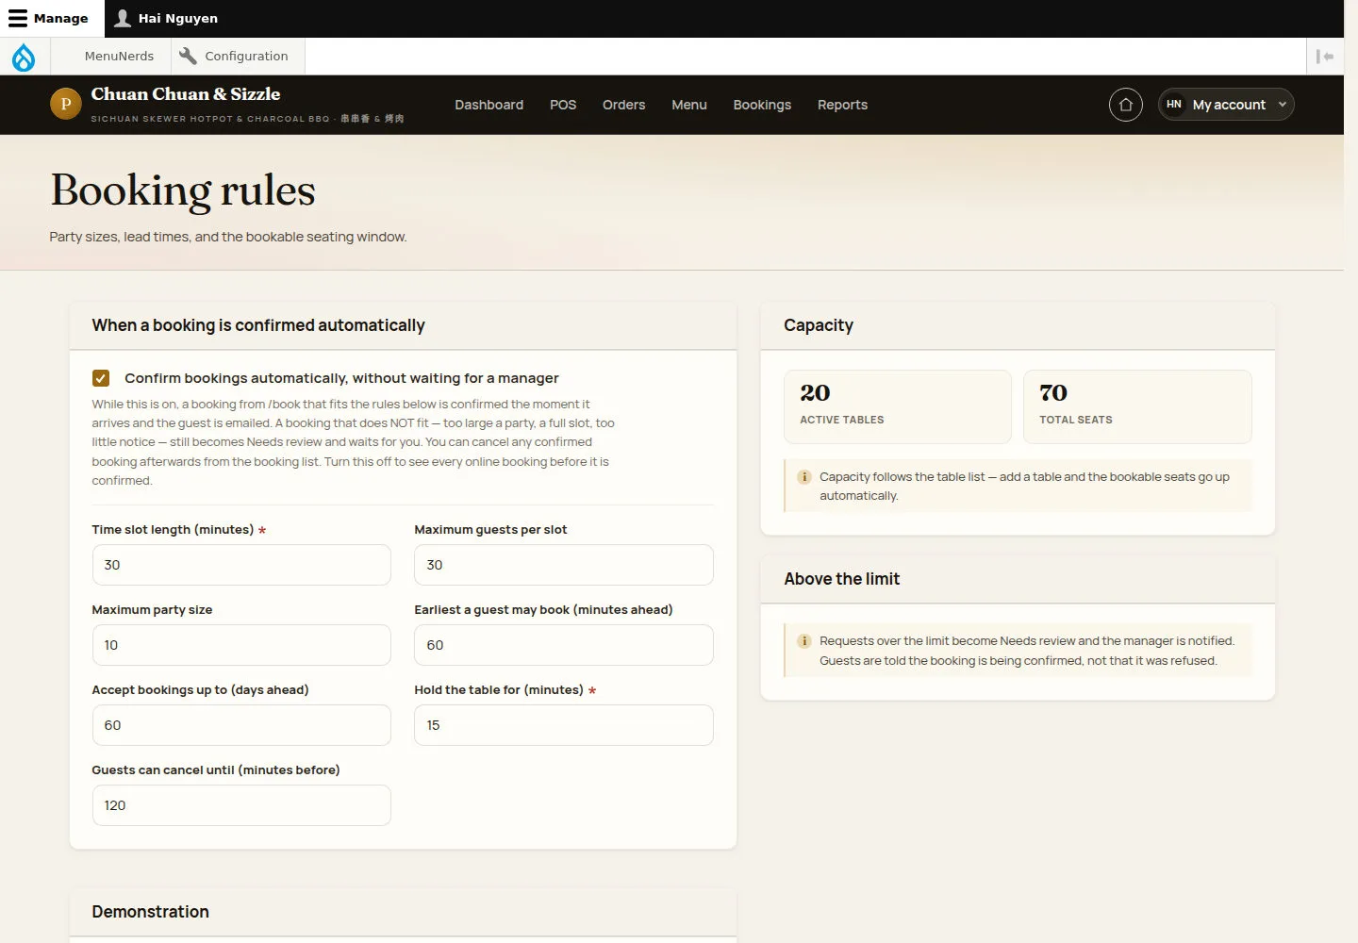This screenshot has height=943, width=1358.
Task: Click info icon in Capacity note
Action: point(804,477)
